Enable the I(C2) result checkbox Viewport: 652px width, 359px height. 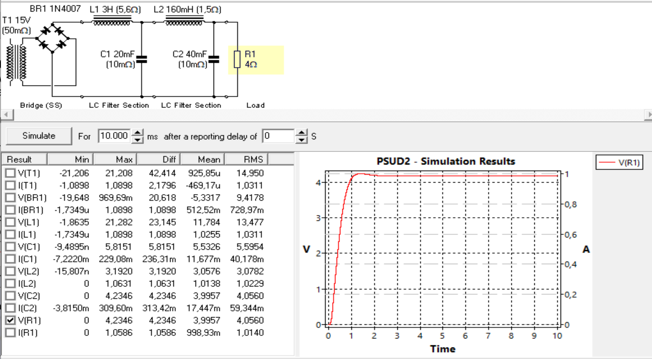coord(10,308)
